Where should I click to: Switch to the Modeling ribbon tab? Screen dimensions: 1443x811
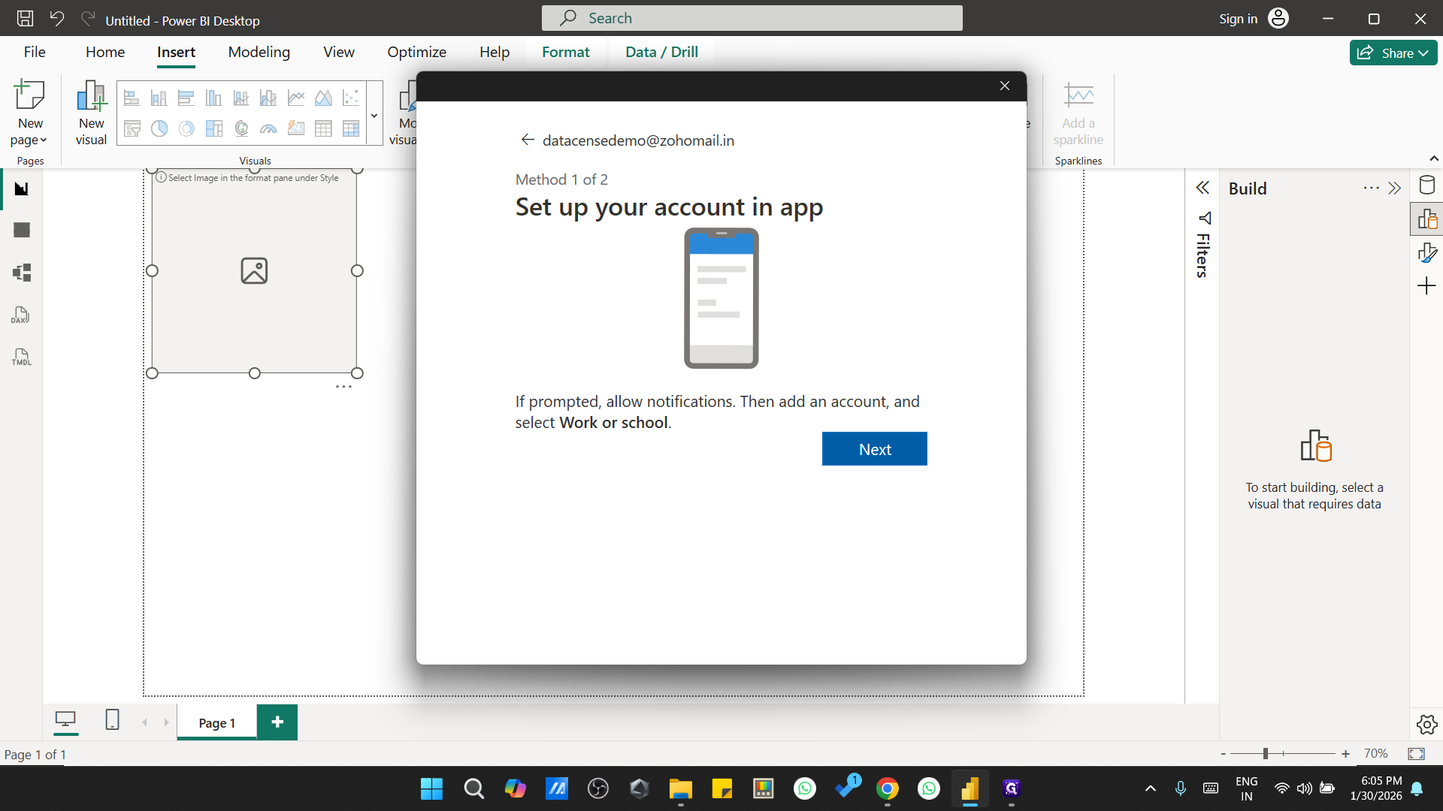[259, 52]
